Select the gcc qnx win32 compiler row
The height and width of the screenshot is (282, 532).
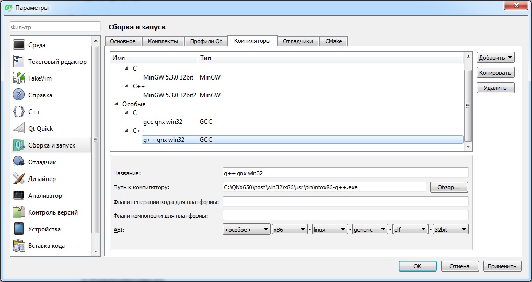click(x=287, y=121)
